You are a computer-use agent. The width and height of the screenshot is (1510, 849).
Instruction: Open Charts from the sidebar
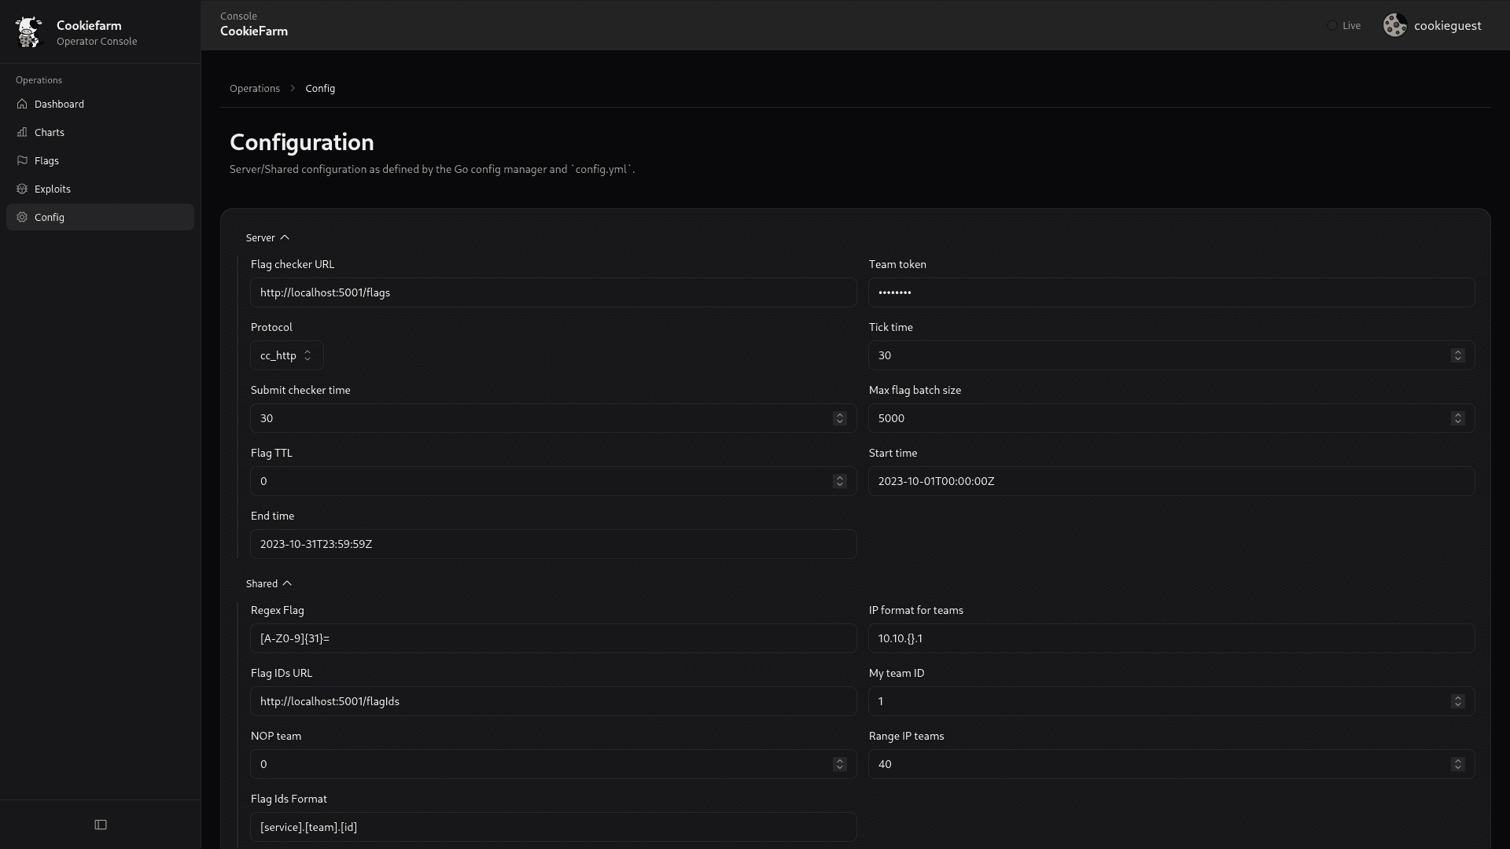point(100,132)
